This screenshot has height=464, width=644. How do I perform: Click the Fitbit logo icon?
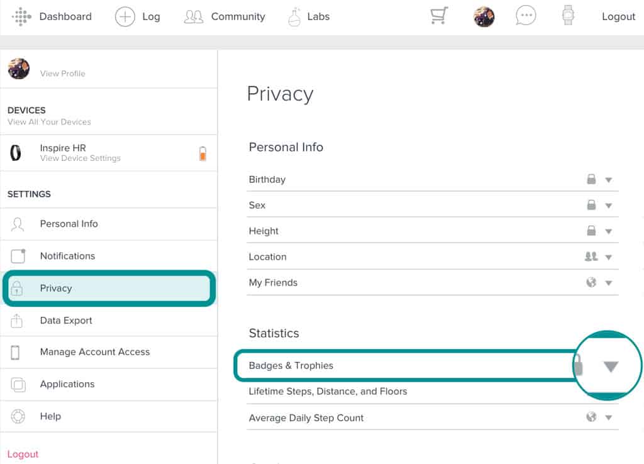pos(21,16)
